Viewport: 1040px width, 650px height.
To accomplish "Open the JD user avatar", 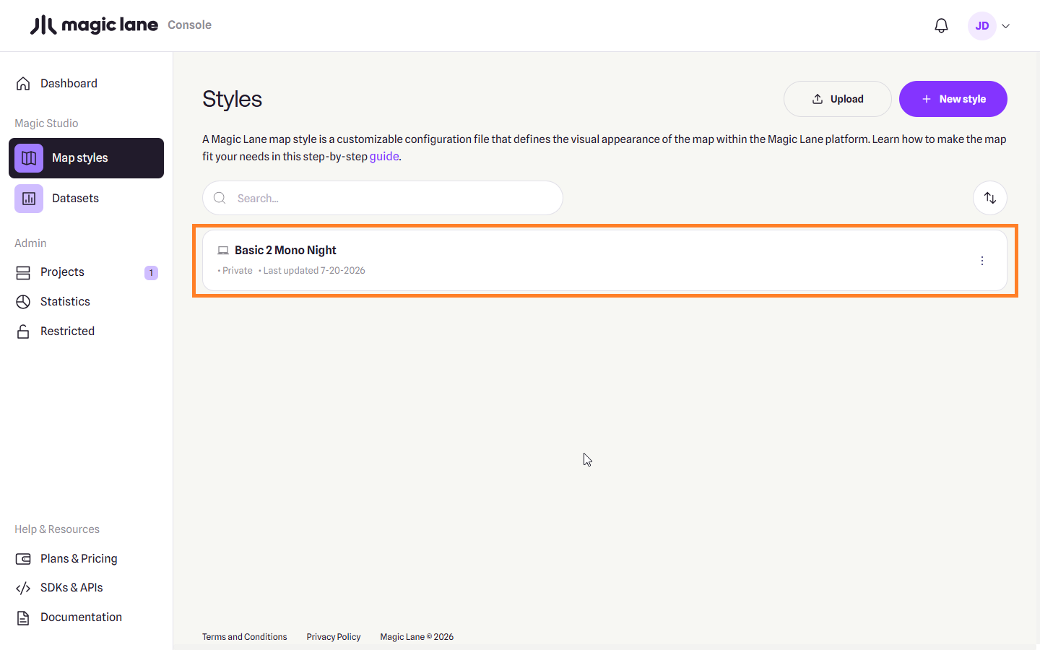I will click(x=982, y=26).
